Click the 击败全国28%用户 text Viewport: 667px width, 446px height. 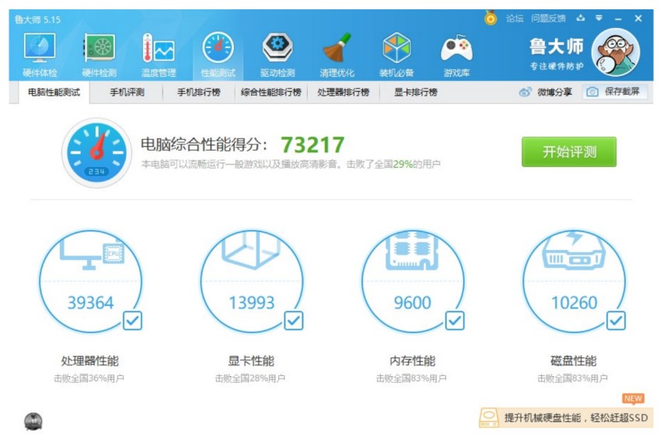tap(250, 378)
